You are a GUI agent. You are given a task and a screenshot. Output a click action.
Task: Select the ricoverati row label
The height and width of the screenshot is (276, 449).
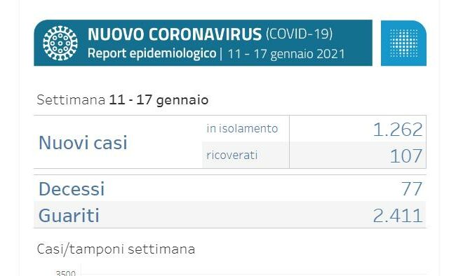coord(232,156)
